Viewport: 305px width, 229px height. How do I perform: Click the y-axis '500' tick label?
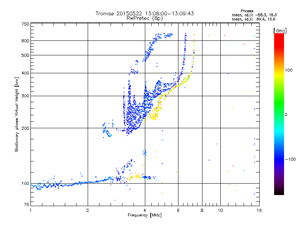click(x=25, y=55)
